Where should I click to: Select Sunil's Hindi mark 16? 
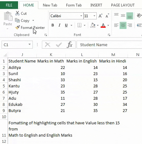(x=113, y=74)
